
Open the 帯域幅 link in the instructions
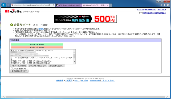[41, 29]
